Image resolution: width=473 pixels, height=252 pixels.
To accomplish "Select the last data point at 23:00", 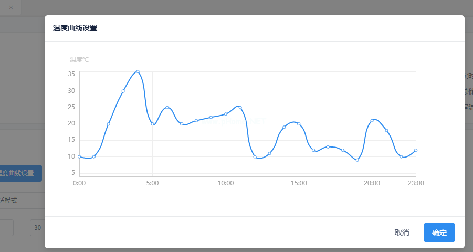I will pyautogui.click(x=416, y=150).
